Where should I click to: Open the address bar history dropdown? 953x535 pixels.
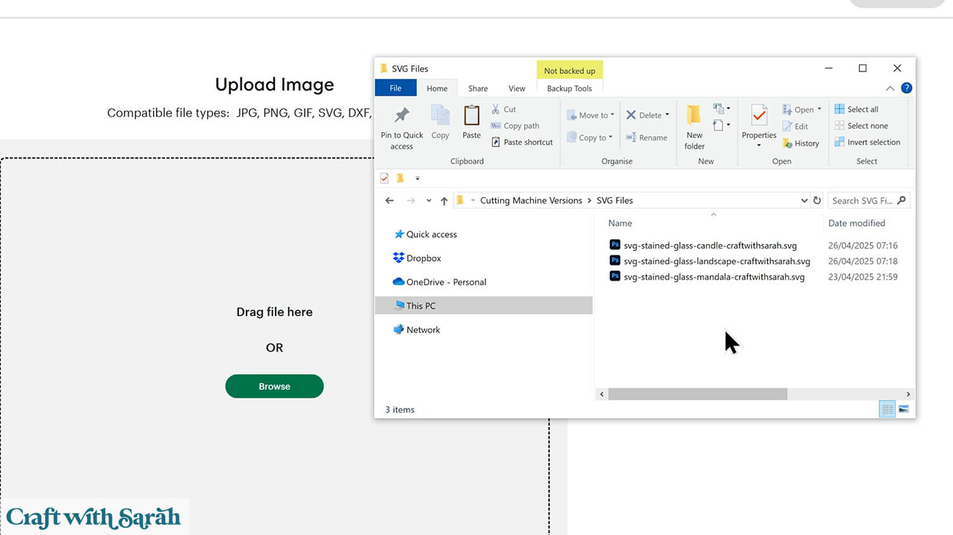[804, 200]
